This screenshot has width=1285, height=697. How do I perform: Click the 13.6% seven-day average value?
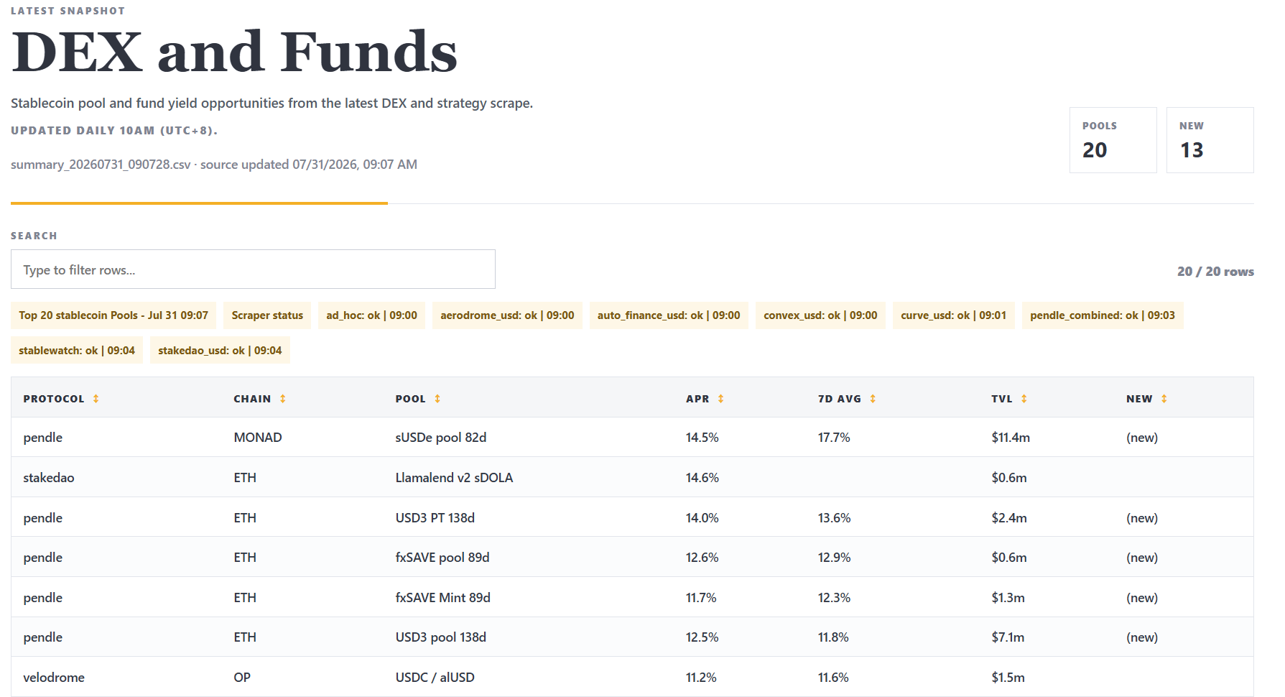click(835, 518)
